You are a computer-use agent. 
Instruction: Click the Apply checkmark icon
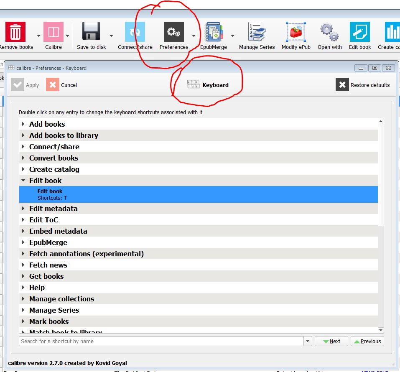coord(18,85)
